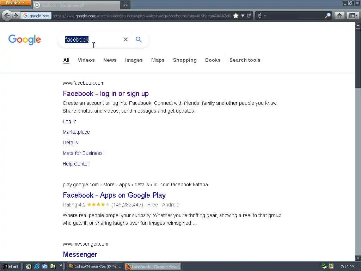Switch to the News tab
Image resolution: width=361 pixels, height=271 pixels.
coord(110,60)
